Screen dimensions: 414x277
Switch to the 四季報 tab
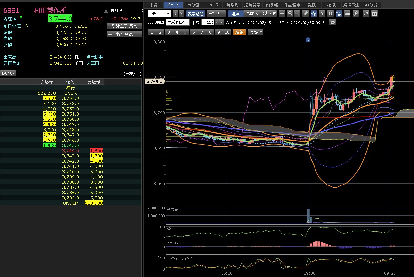272,5
